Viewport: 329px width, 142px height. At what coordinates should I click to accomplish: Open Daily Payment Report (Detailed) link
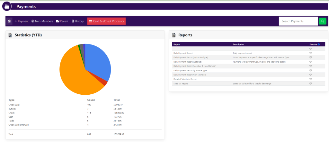click(x=187, y=62)
